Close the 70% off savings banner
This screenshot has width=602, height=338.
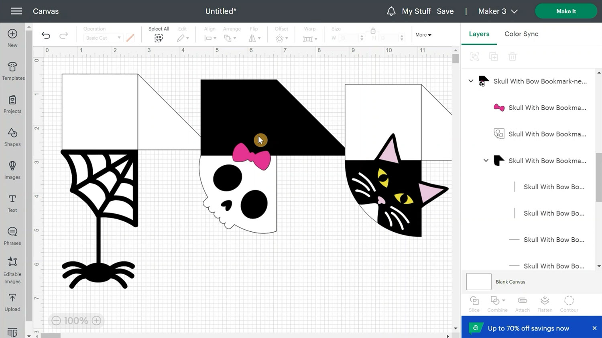(594, 328)
